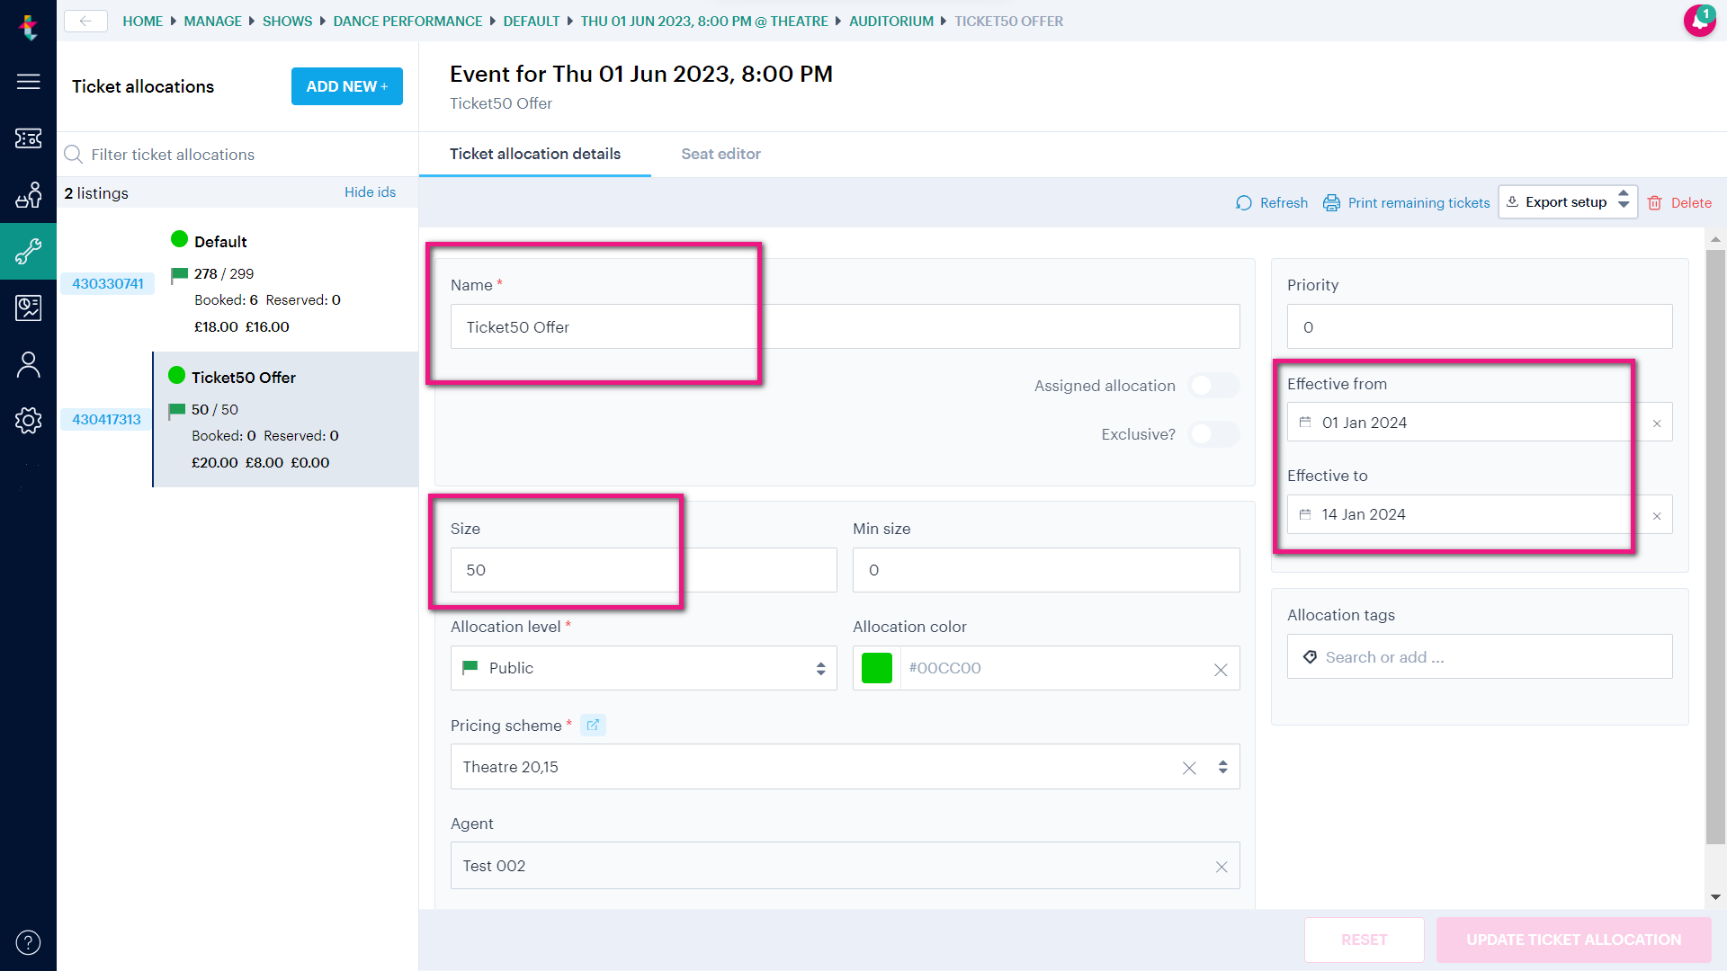1727x971 pixels.
Task: Expand the Pricing scheme dropdown arrows
Action: [x=1222, y=767]
